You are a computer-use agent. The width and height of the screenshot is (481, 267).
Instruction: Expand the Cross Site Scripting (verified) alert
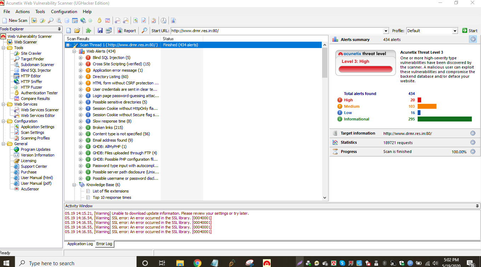[81, 64]
